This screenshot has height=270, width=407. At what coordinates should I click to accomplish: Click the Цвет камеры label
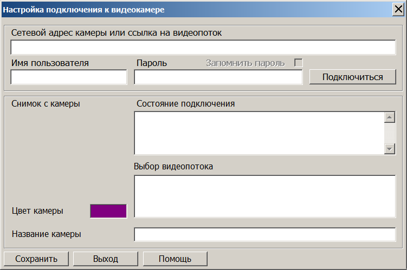pyautogui.click(x=37, y=211)
